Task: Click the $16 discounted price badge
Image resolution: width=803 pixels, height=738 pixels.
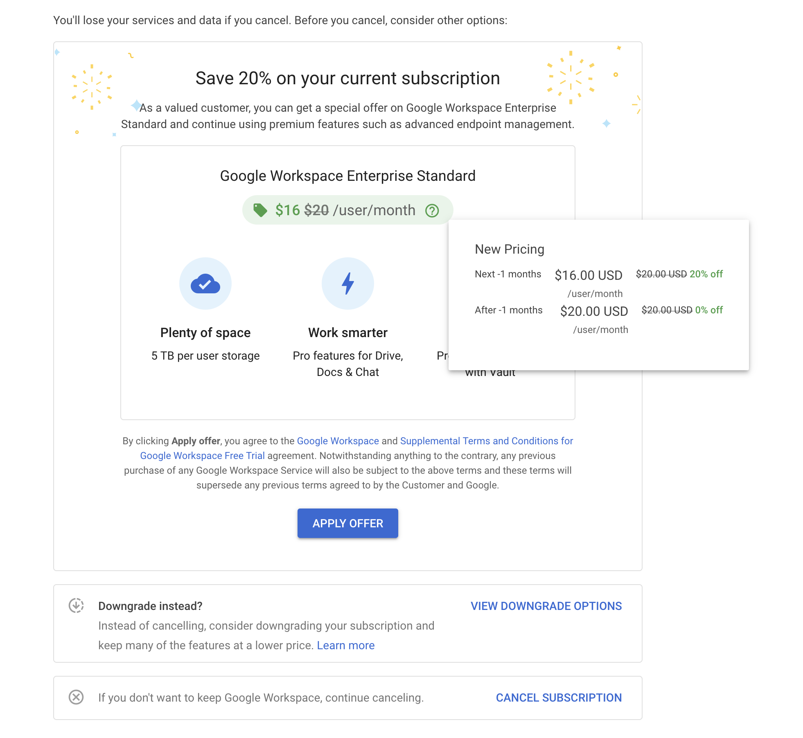Action: 288,210
